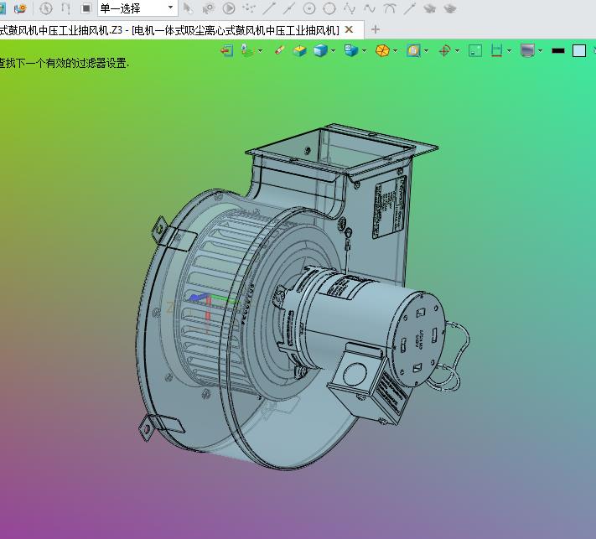596x539 pixels.
Task: Click the yellow-top plane view cube icon
Action: [299, 50]
